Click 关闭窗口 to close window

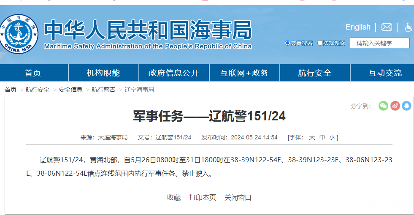coord(238,198)
